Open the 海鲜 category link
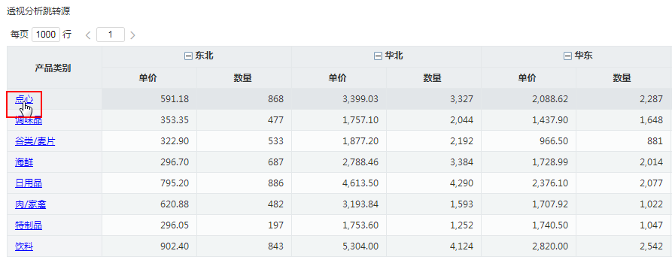This screenshot has width=672, height=275. click(x=24, y=162)
